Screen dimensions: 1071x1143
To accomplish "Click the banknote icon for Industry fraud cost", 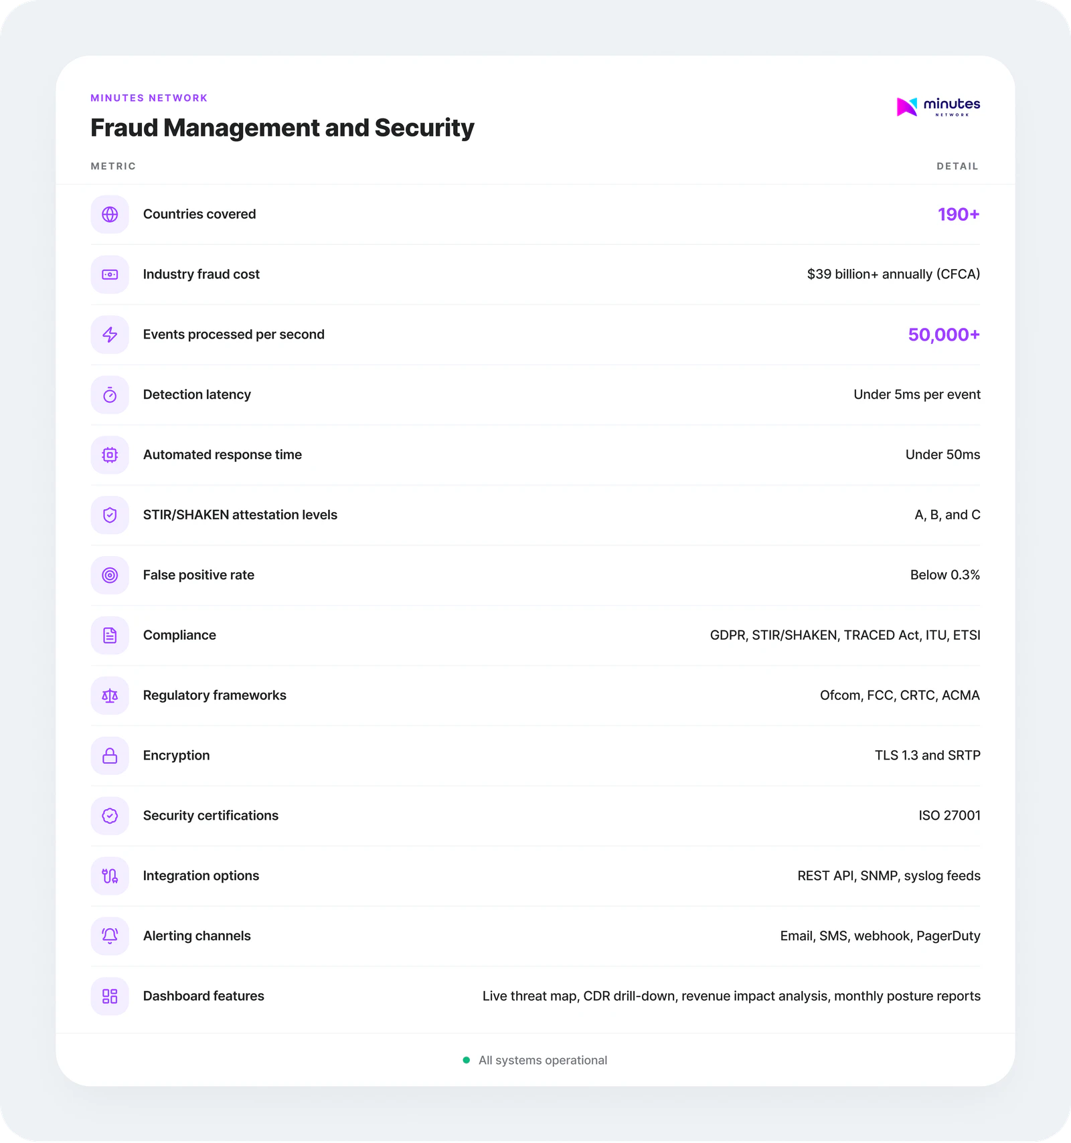I will 110,274.
